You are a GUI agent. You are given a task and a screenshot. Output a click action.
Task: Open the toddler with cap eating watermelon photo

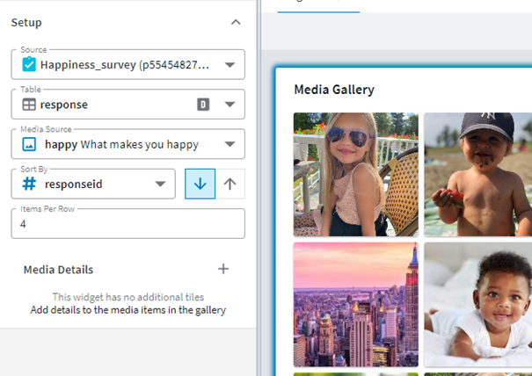(478, 174)
